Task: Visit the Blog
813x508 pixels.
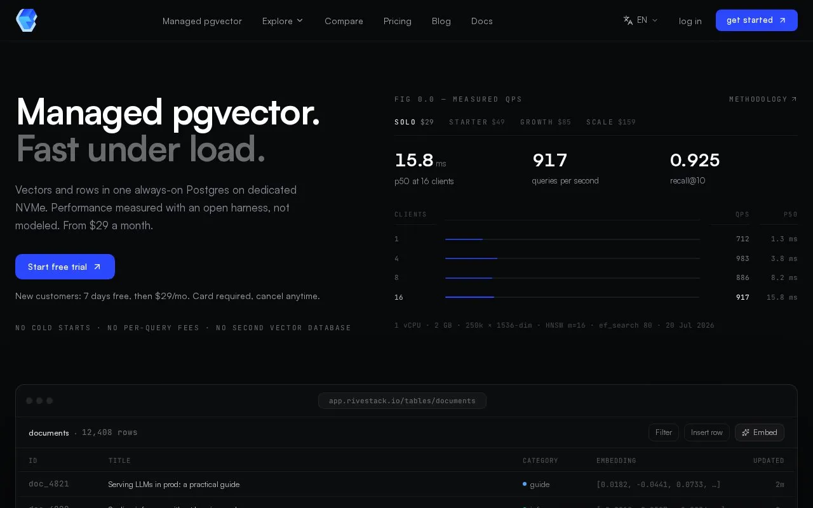Action: 441,21
